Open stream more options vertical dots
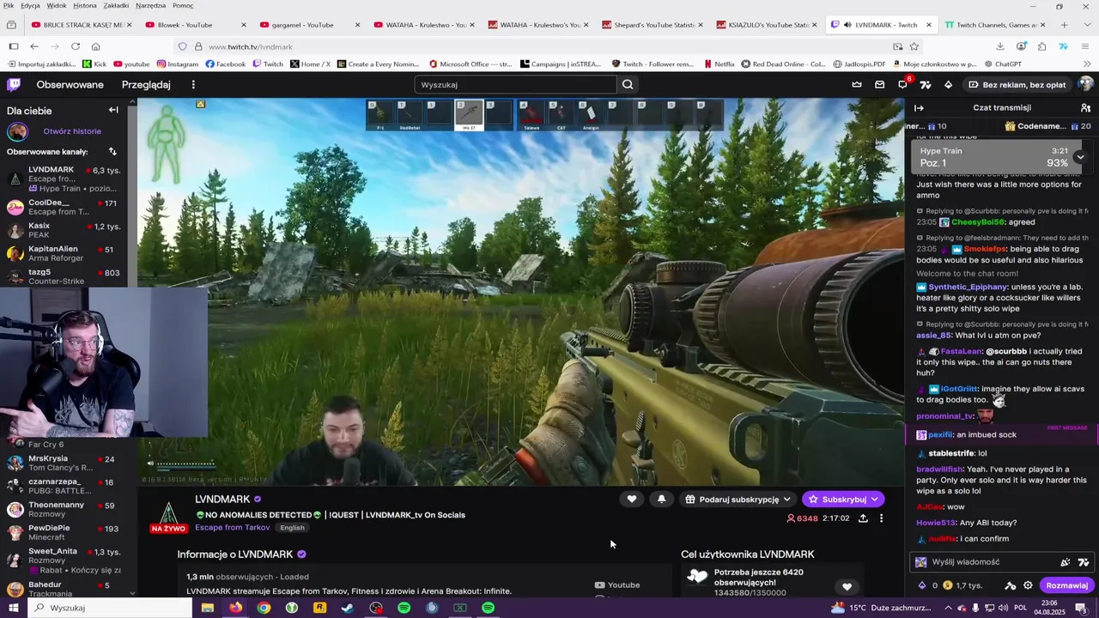The height and width of the screenshot is (618, 1099). pos(881,518)
